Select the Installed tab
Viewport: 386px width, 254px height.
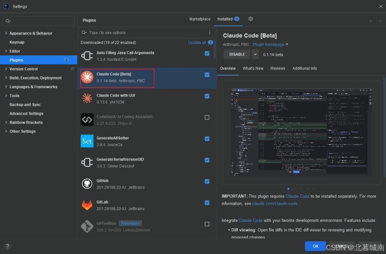coord(228,19)
